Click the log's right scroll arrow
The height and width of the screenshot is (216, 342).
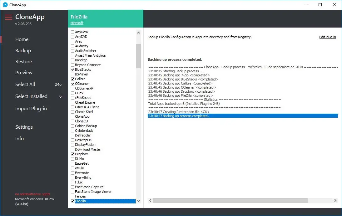coord(335,200)
